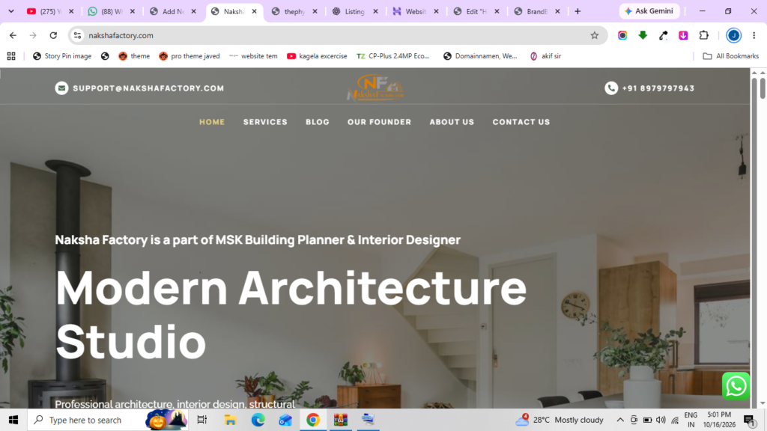This screenshot has width=767, height=431.
Task: Click the Chrome taskbar icon
Action: [x=313, y=420]
